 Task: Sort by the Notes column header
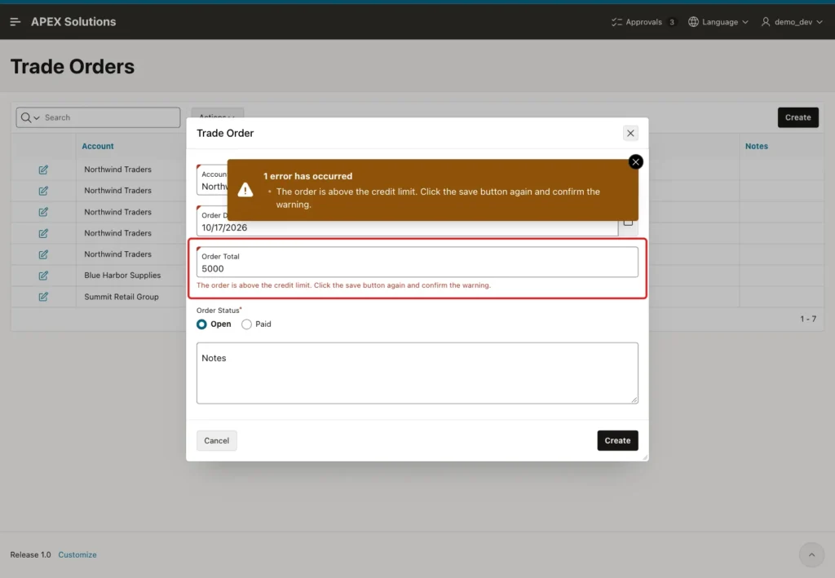[x=756, y=146]
